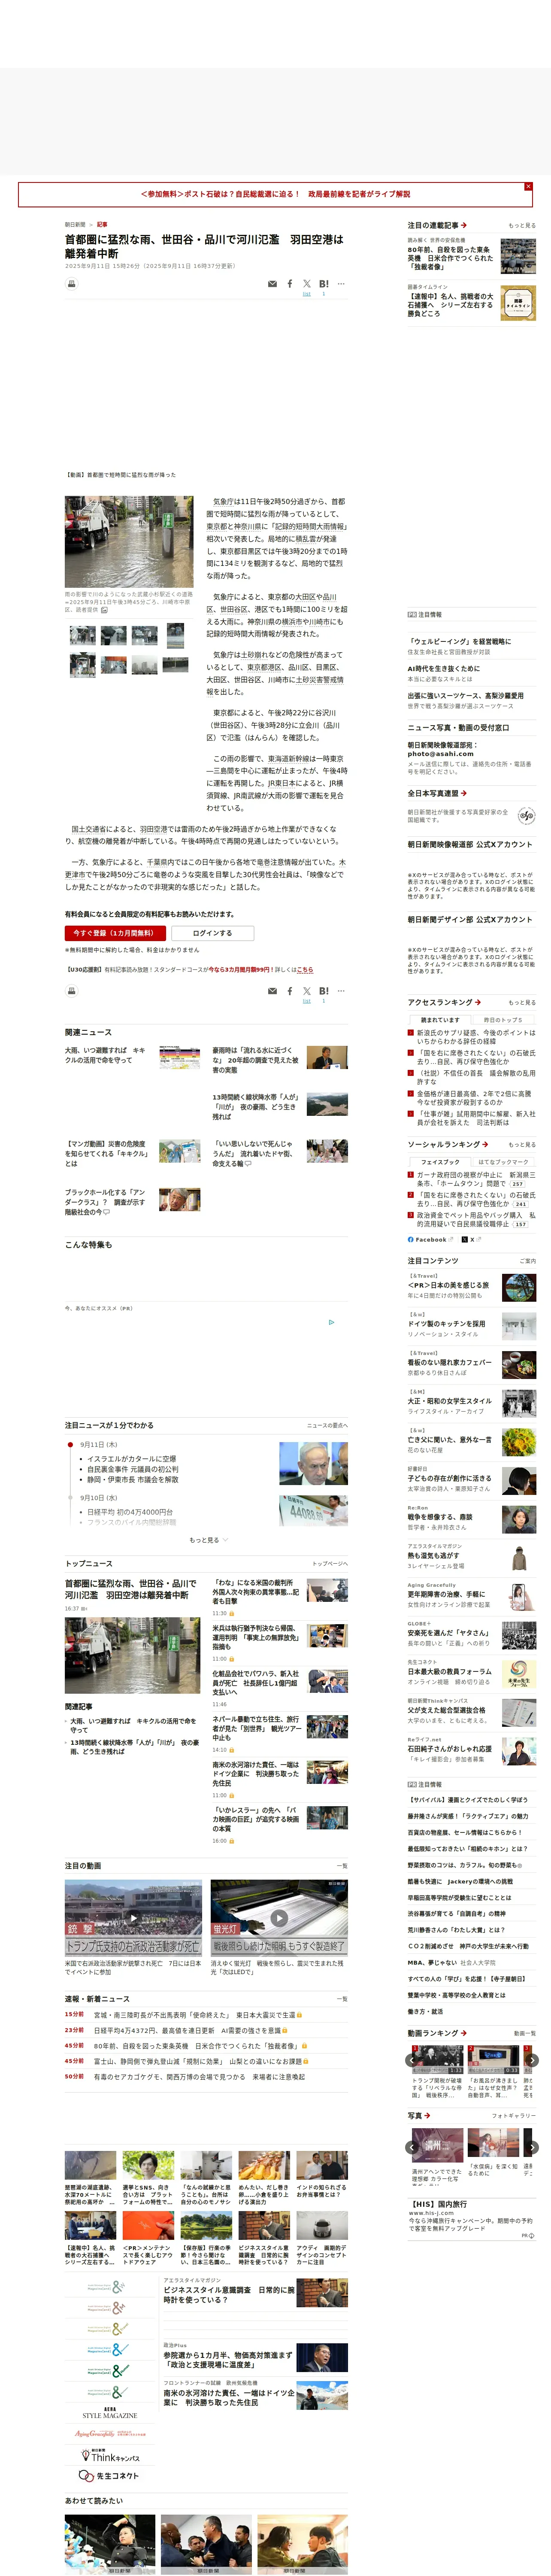Click the 朝日新聞 breadcrumb link
The height and width of the screenshot is (2576, 551).
click(x=75, y=225)
